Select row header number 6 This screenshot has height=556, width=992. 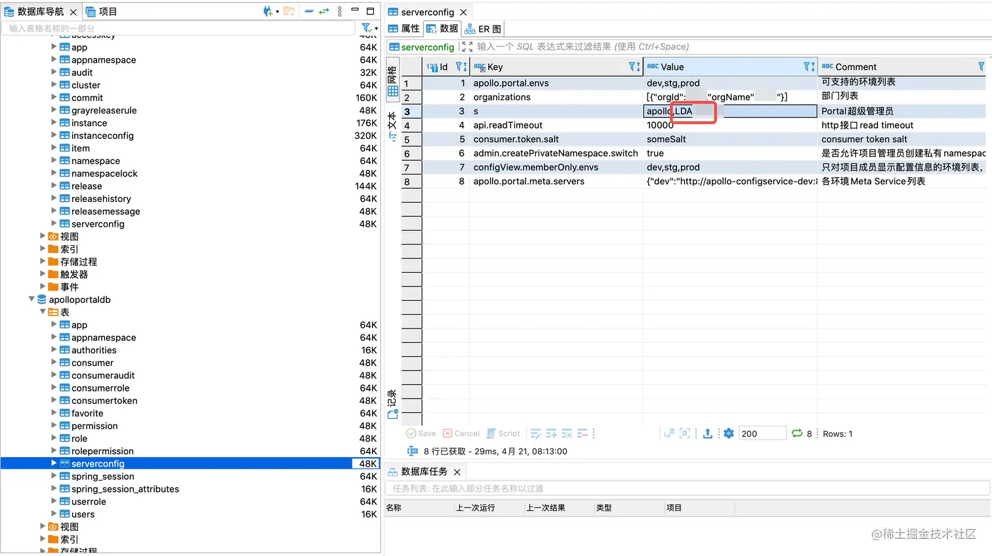411,153
